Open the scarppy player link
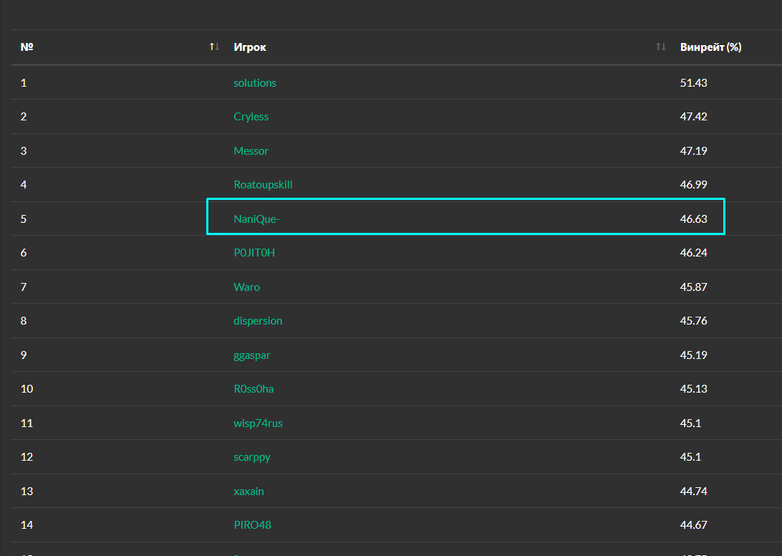782x556 pixels. pos(252,457)
